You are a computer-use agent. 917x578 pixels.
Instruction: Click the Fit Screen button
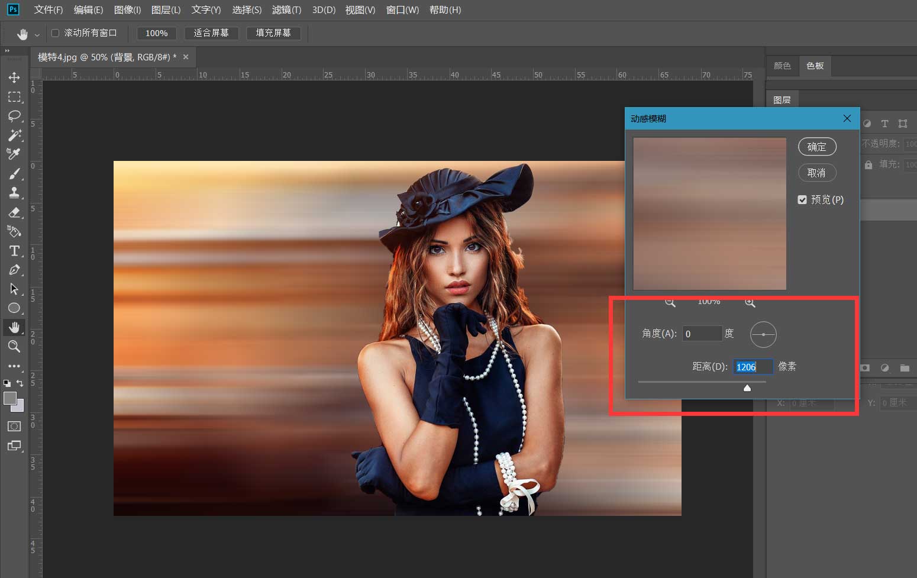[x=211, y=33]
